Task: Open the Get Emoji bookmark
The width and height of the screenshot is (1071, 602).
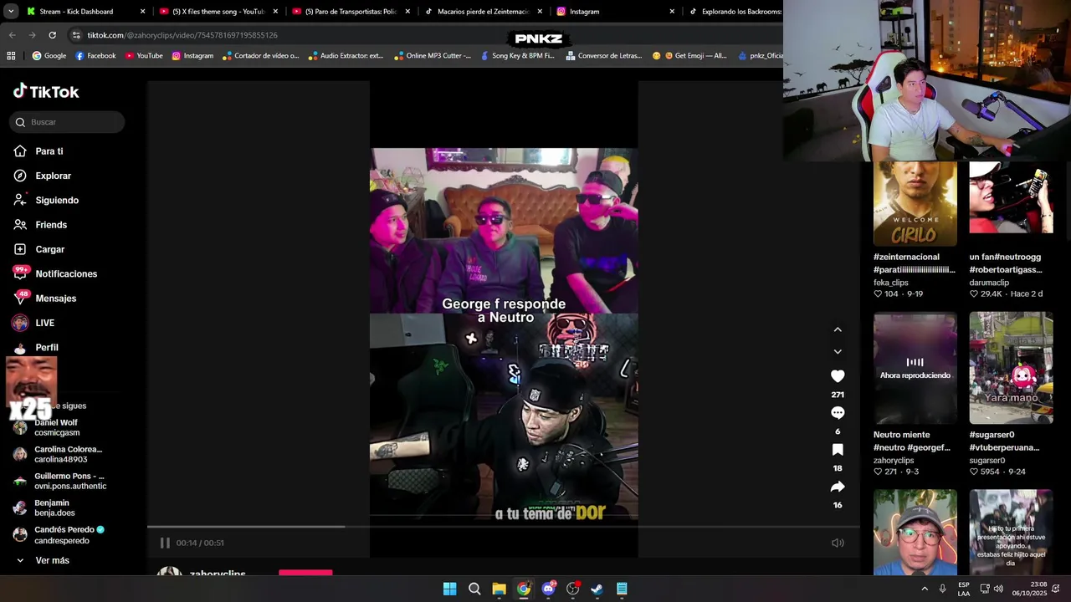Action: pyautogui.click(x=689, y=56)
